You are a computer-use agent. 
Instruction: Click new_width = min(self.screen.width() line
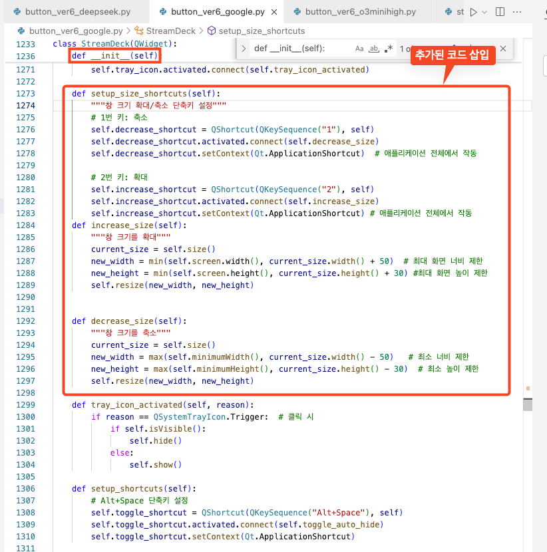(x=287, y=261)
